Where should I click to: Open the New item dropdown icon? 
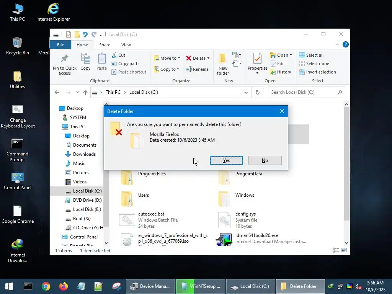click(237, 55)
